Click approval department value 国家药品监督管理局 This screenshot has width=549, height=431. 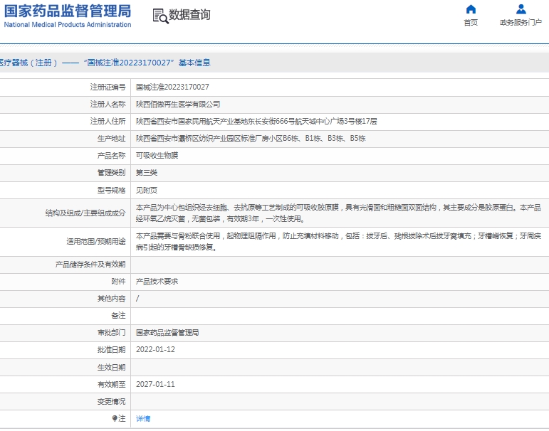167,333
